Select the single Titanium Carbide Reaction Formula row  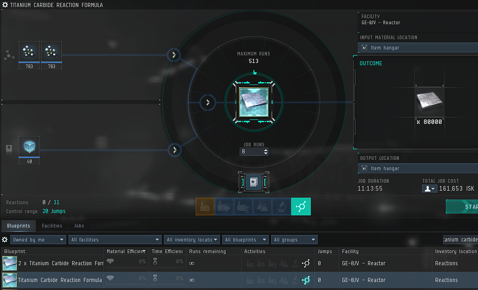pos(239,280)
